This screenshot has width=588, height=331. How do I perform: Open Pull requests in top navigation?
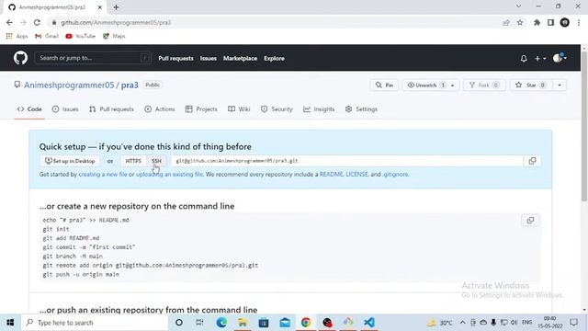click(x=175, y=59)
